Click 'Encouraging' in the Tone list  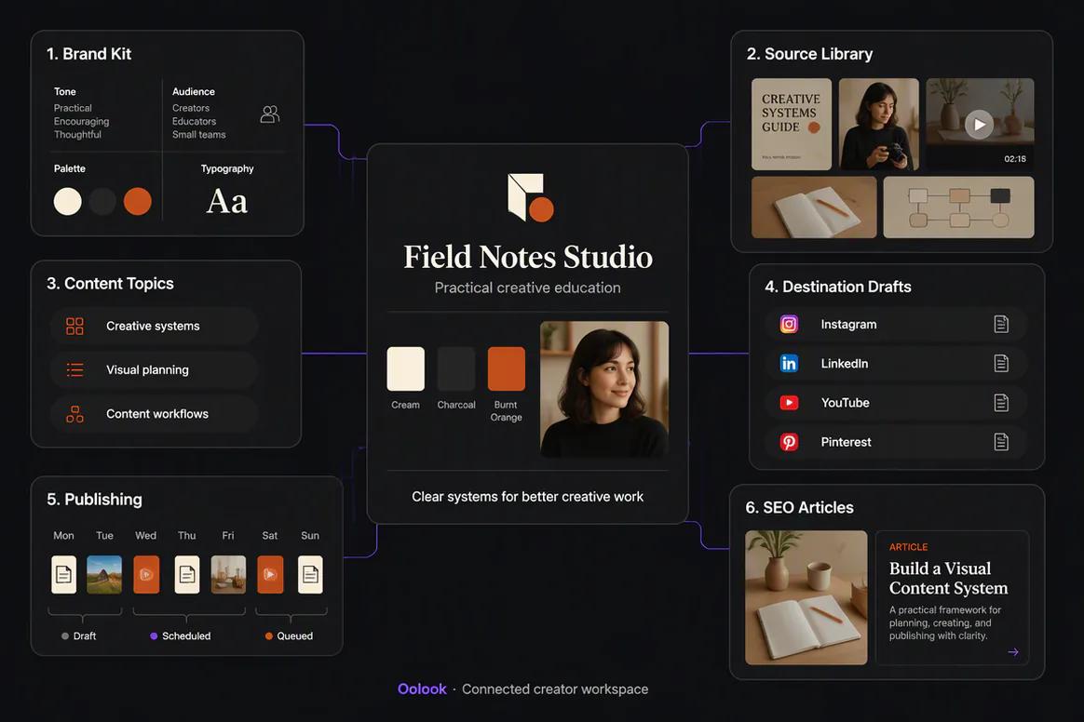click(x=82, y=122)
